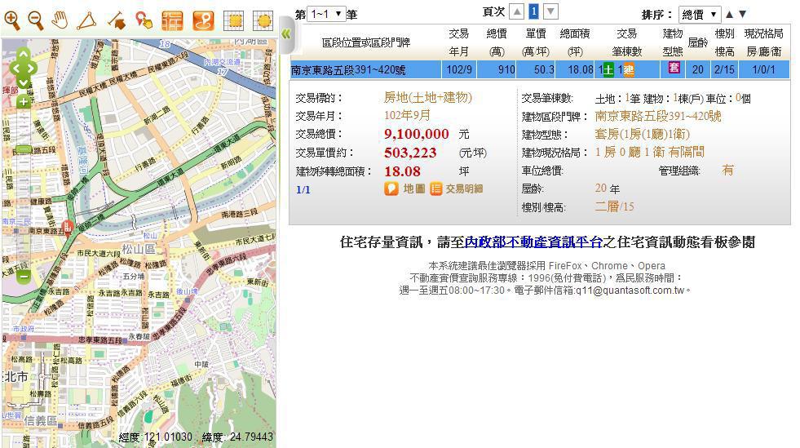The width and height of the screenshot is (800, 448).
Task: Click the next page down-arrow button
Action: [550, 11]
